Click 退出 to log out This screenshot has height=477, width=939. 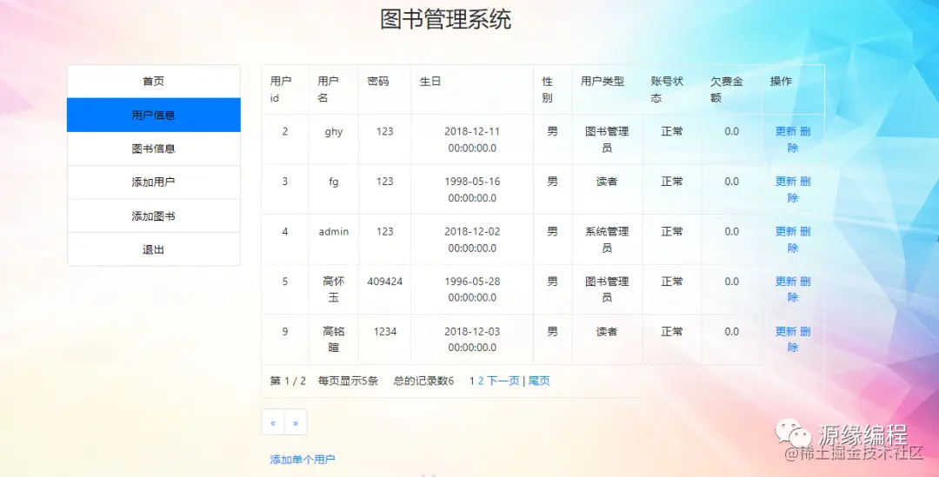pyautogui.click(x=153, y=249)
